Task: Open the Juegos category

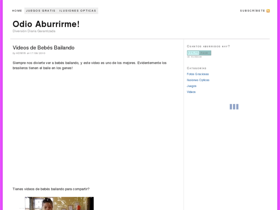Action: pos(191,86)
